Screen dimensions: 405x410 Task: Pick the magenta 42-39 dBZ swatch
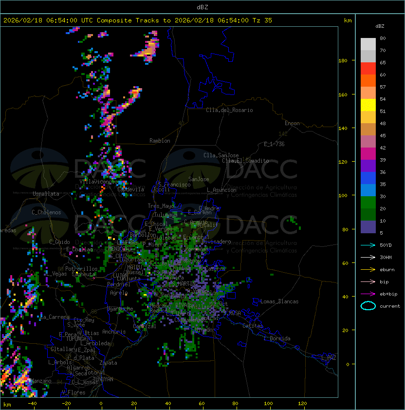point(368,154)
